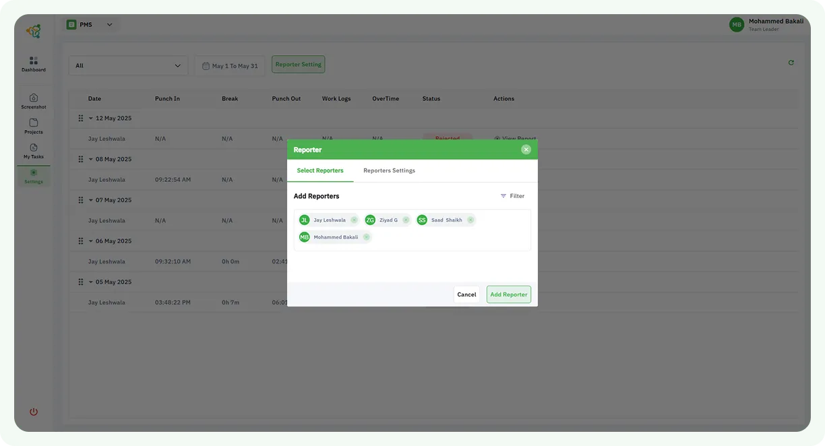Open the PMS dropdown chevron
Image resolution: width=825 pixels, height=446 pixels.
coord(109,25)
